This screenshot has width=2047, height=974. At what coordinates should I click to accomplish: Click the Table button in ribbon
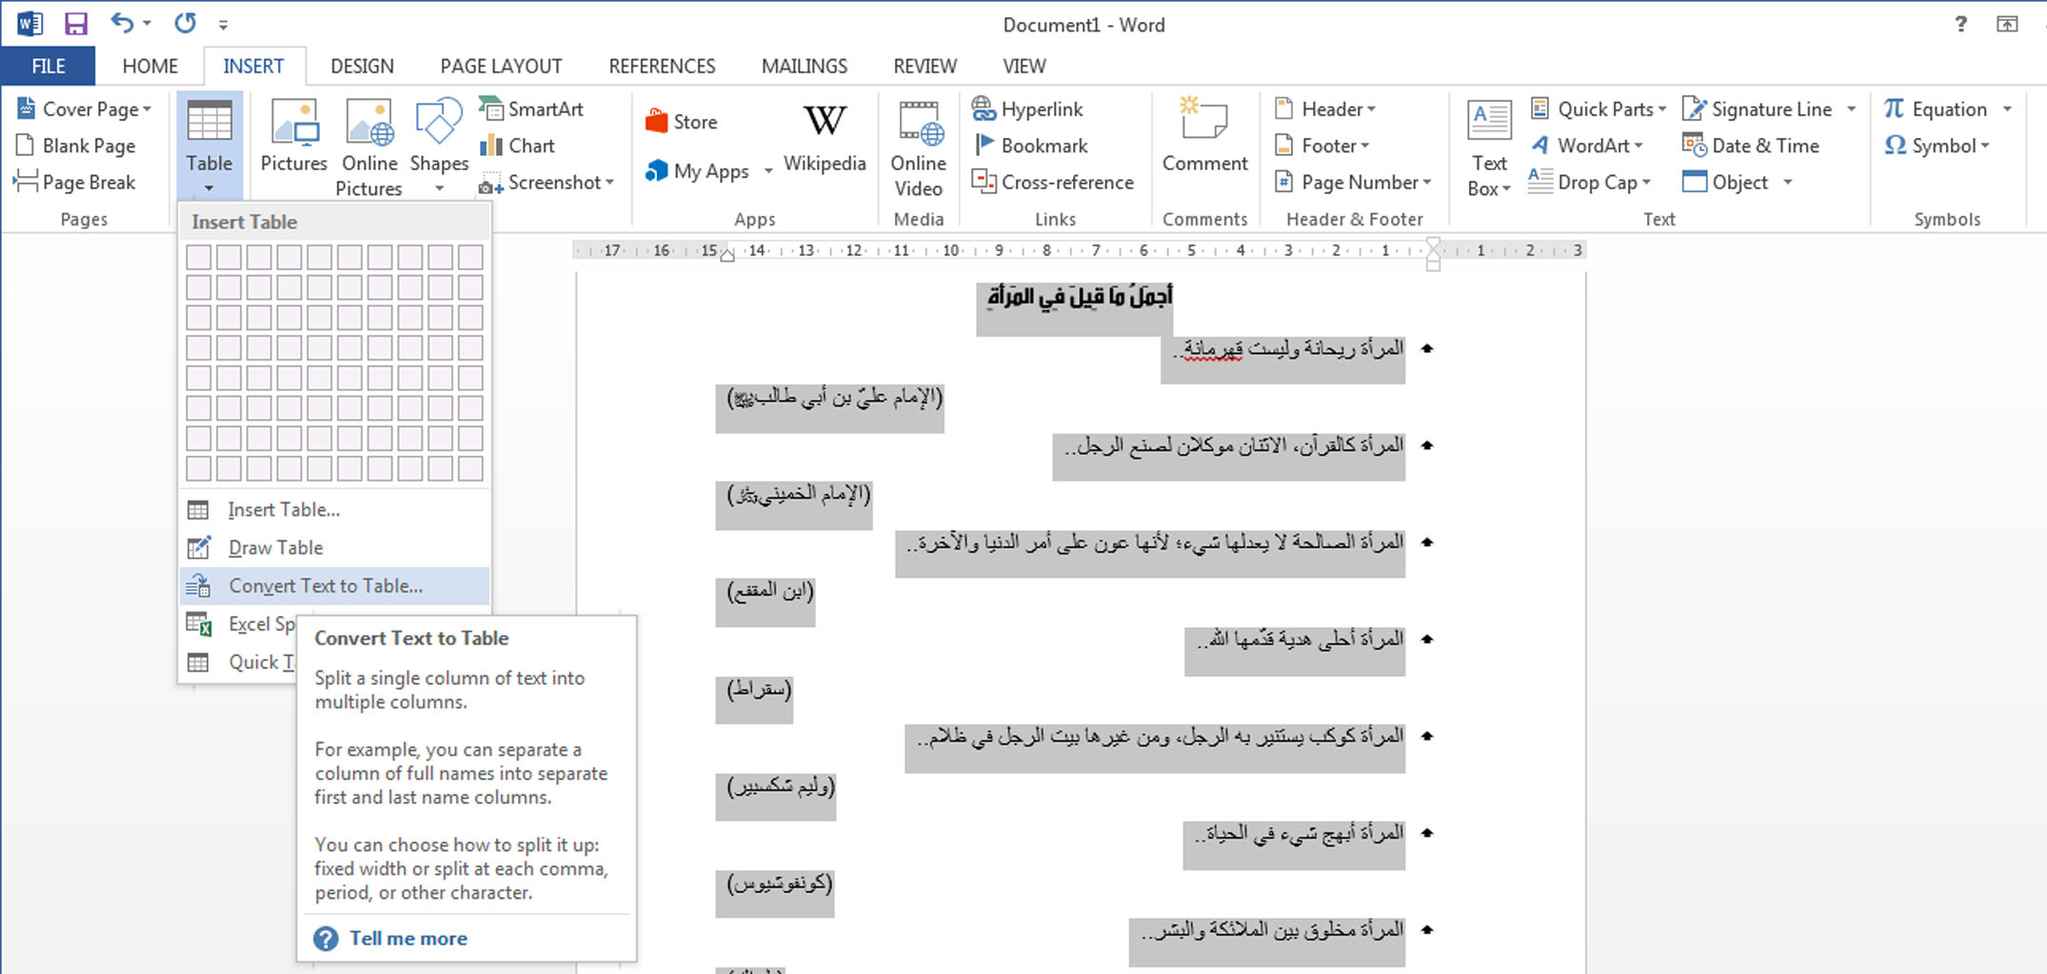coord(209,145)
